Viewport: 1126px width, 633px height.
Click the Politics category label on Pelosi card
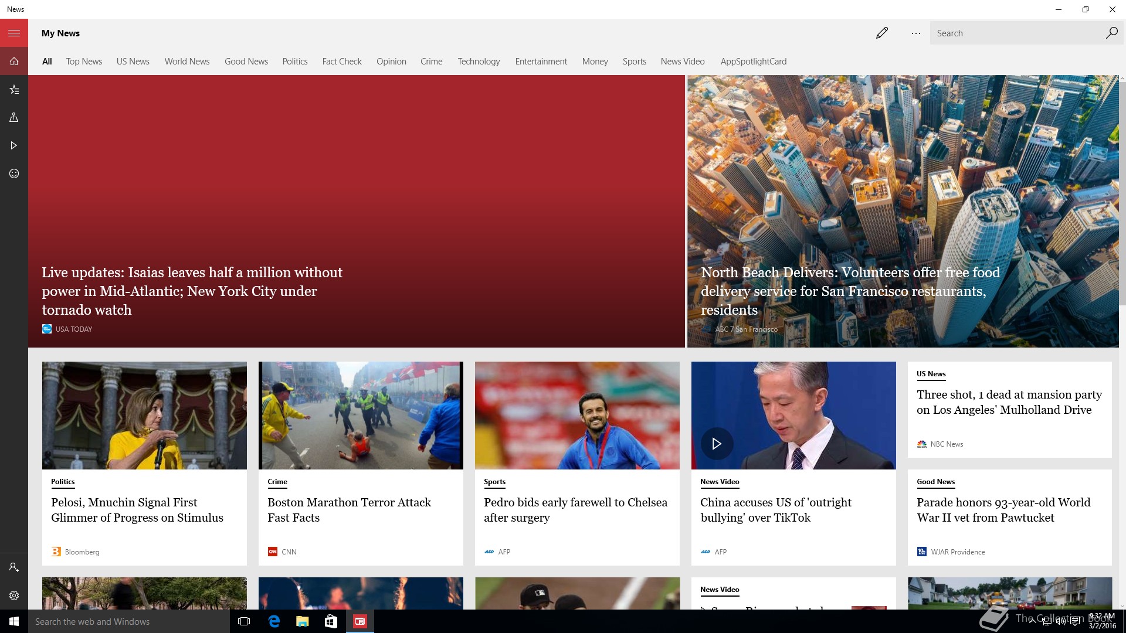[63, 482]
